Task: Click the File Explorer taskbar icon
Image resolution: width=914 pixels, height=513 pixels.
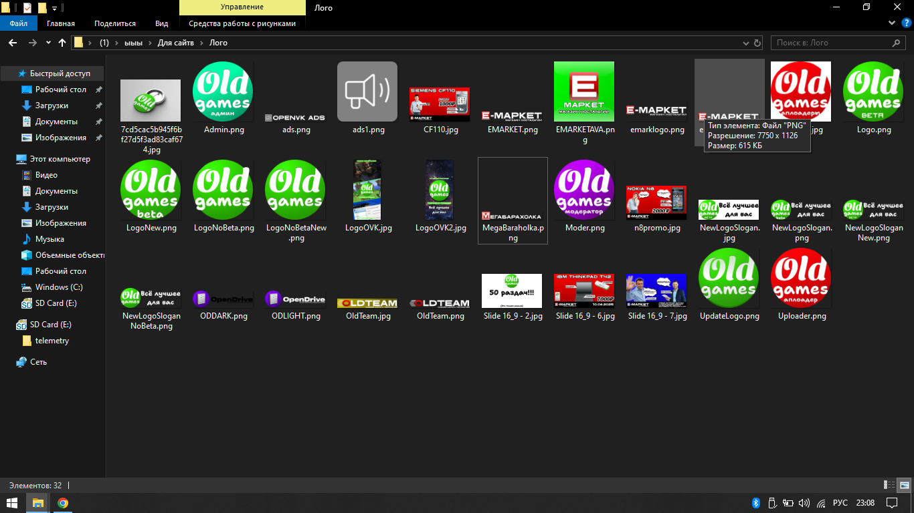Action: point(38,503)
